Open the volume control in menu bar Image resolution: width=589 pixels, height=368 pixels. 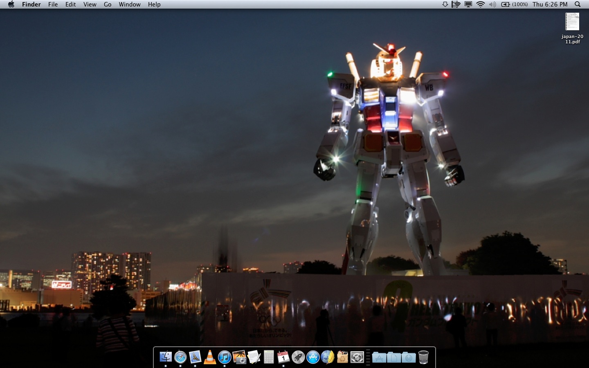(492, 4)
